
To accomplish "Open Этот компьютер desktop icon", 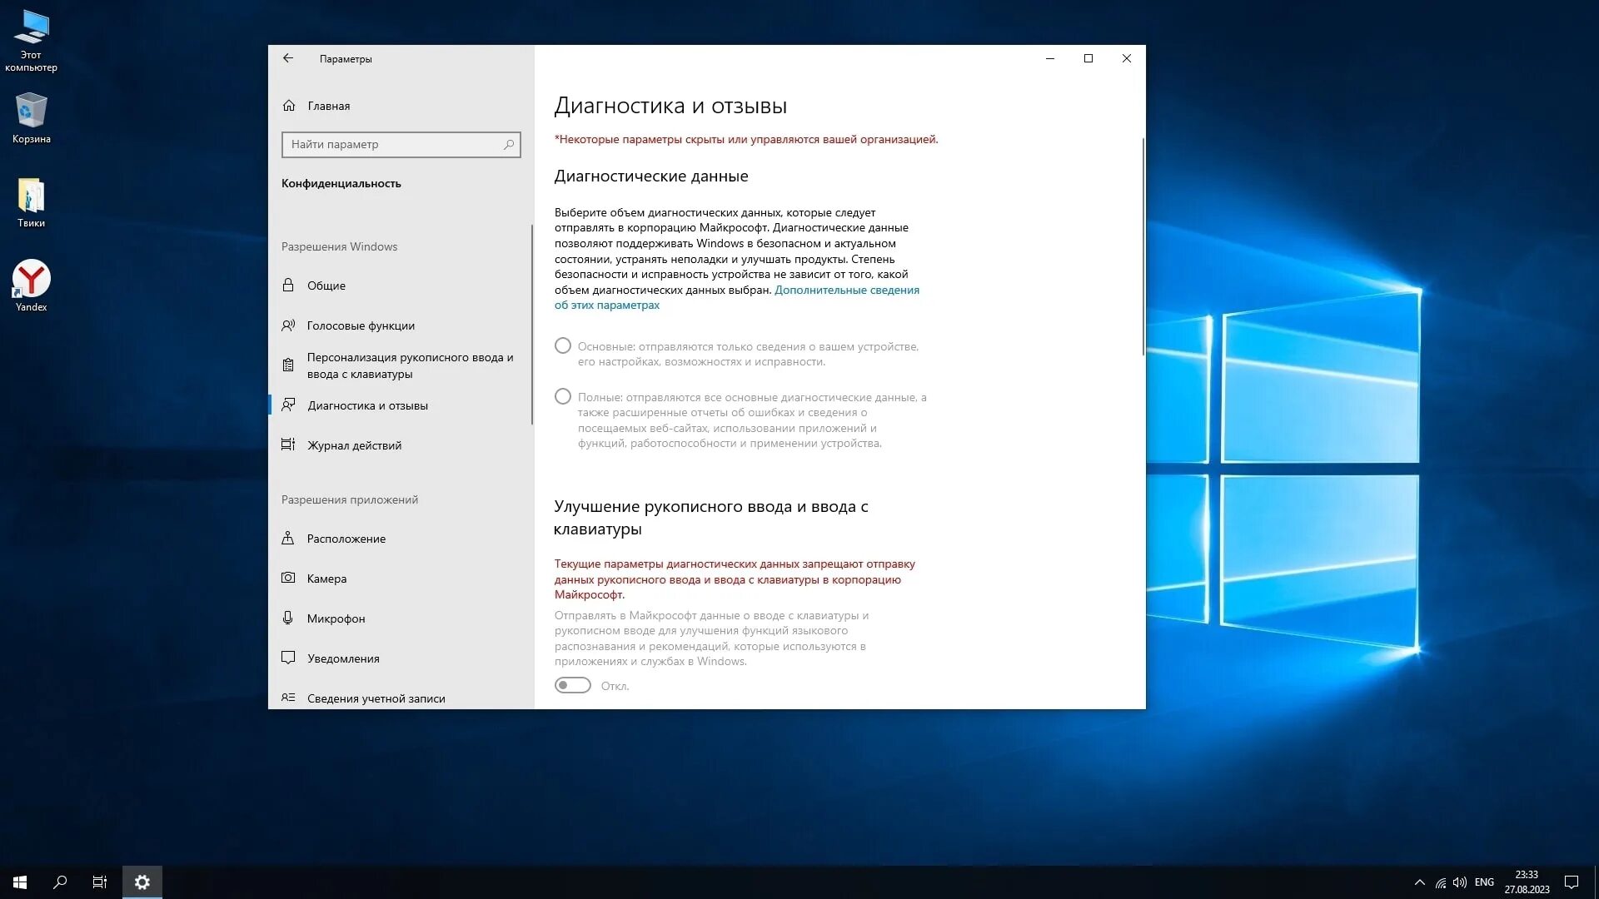I will click(31, 41).
